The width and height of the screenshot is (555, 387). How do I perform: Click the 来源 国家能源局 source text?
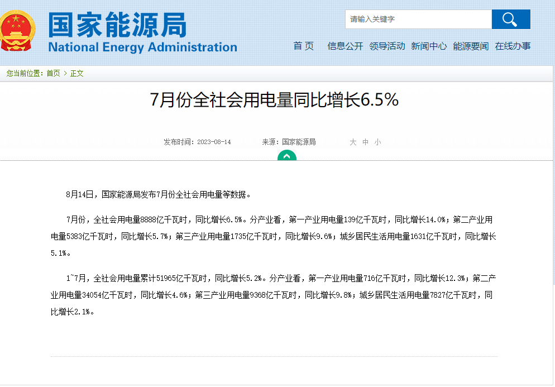(289, 142)
